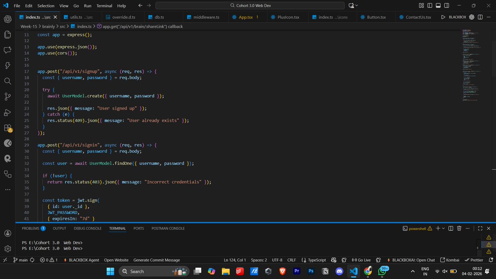
Task: Open the ChatGPT icon in activity bar
Action: 7,19
